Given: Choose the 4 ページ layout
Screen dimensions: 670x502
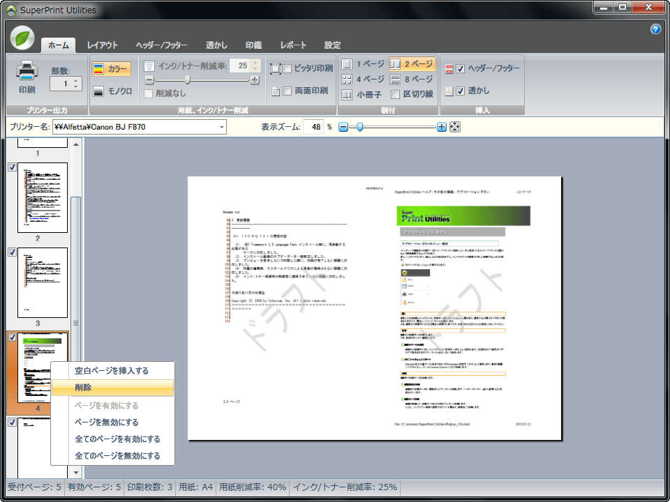Looking at the screenshot, I should tap(363, 79).
